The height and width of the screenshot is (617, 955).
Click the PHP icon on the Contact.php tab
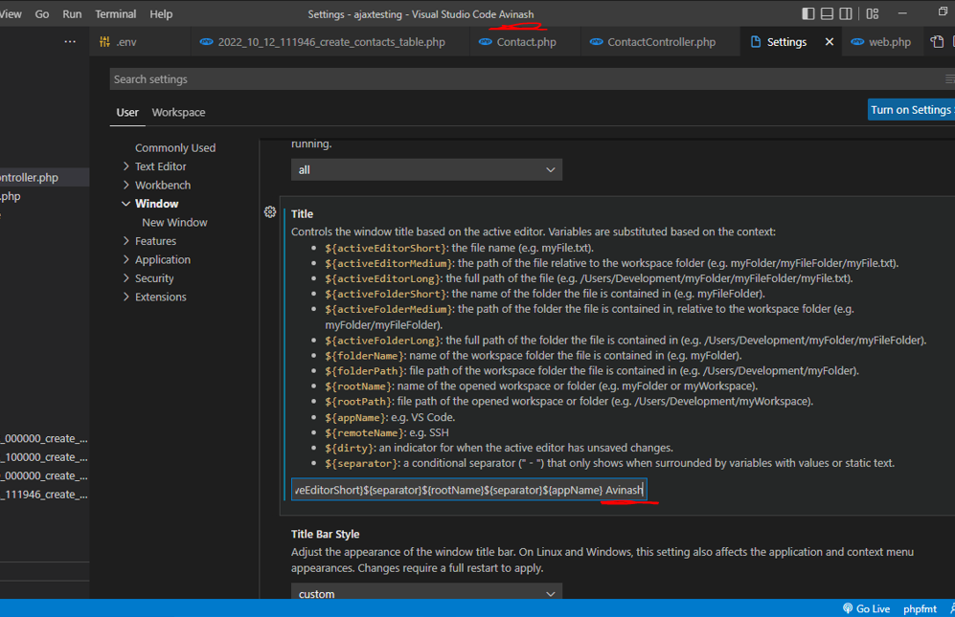(486, 42)
